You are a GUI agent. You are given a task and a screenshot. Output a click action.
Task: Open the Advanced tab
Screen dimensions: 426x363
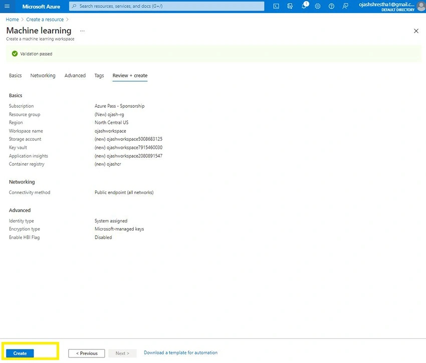[75, 76]
